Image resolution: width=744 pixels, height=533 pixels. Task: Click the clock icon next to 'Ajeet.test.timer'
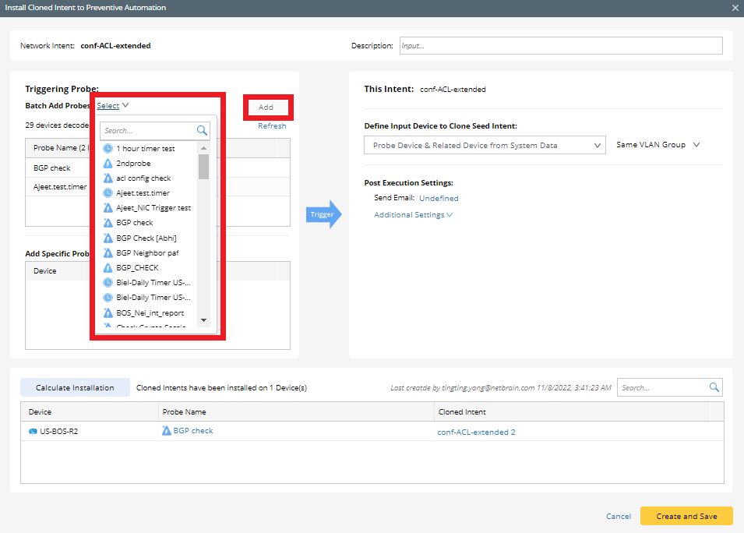pyautogui.click(x=107, y=192)
